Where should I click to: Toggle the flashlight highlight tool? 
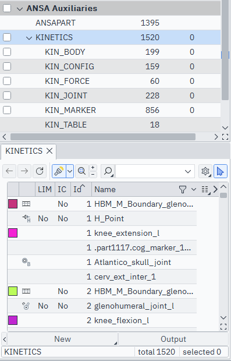[59, 171]
